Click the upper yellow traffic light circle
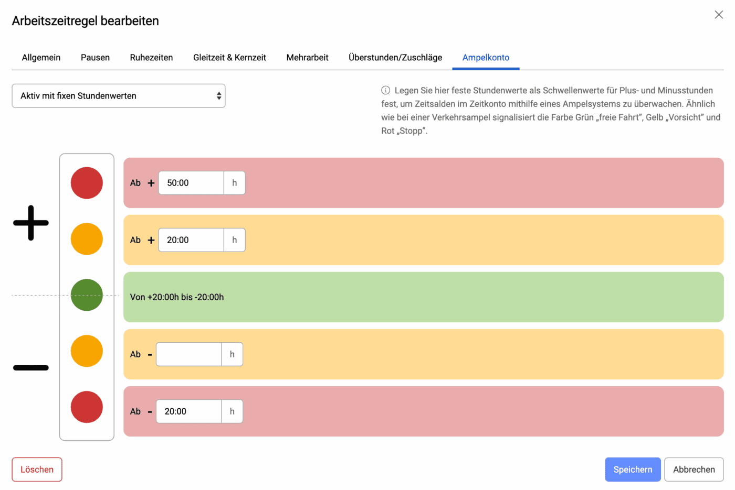This screenshot has width=735, height=490. click(x=87, y=239)
